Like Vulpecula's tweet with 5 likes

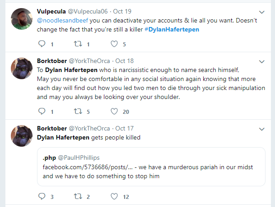(x=114, y=44)
